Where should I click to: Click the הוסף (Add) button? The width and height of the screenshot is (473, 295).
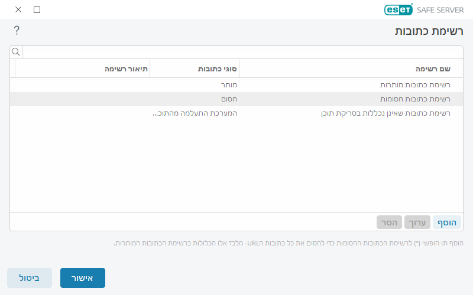coord(447,222)
